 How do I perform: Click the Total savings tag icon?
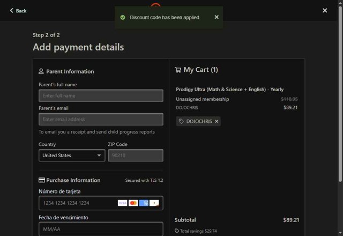(177, 231)
